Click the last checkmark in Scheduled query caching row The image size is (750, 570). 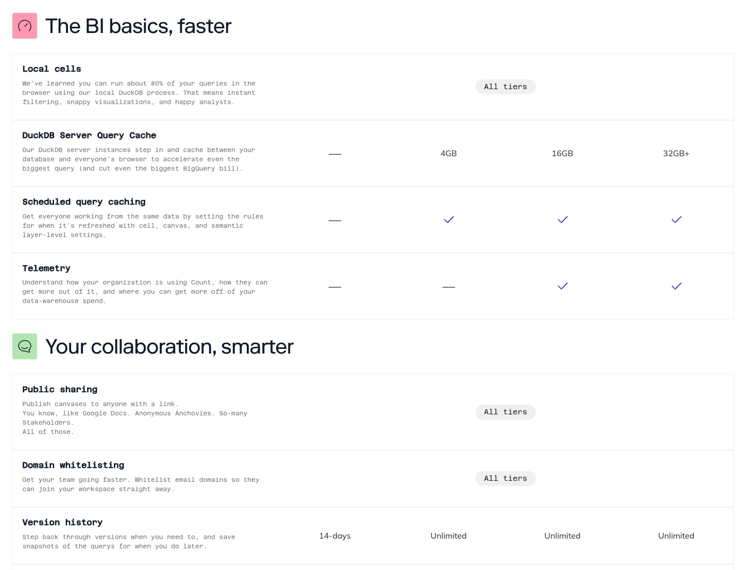[676, 220]
